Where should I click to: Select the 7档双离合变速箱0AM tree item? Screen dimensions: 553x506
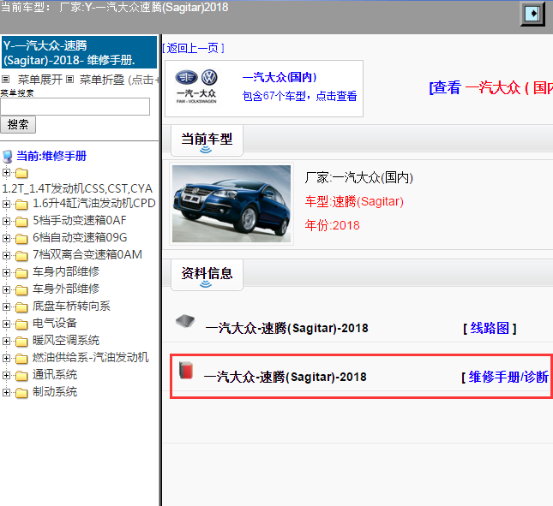coord(87,254)
